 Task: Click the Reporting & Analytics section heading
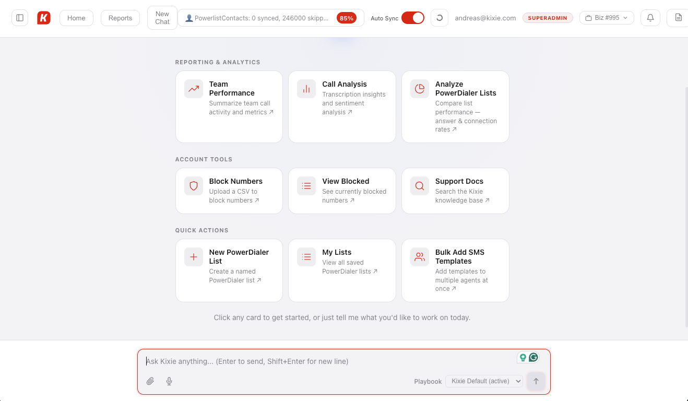[218, 62]
